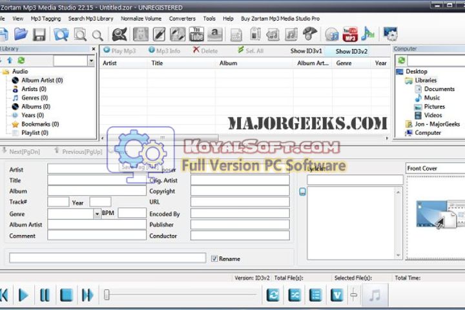Click green refresh icon in Library panel

point(21,61)
